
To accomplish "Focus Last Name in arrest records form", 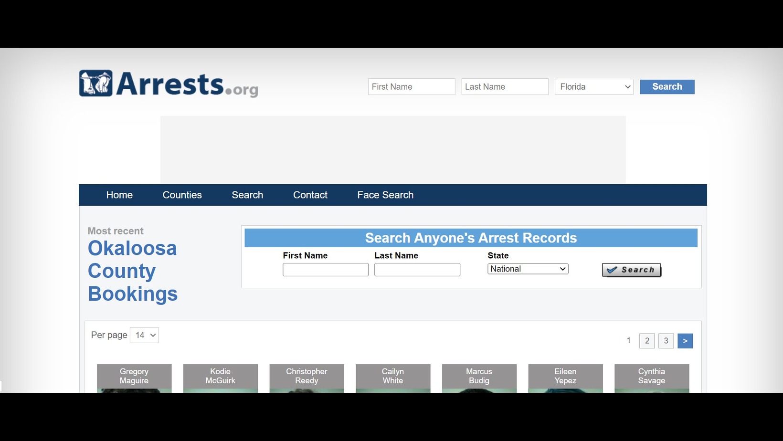I will [417, 270].
